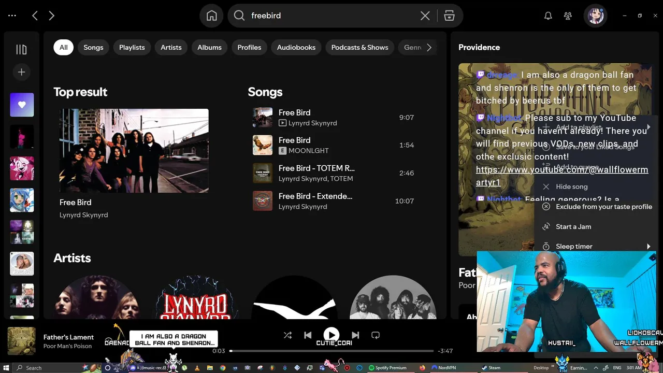Filter results by Audiobooks
663x373 pixels.
click(296, 47)
